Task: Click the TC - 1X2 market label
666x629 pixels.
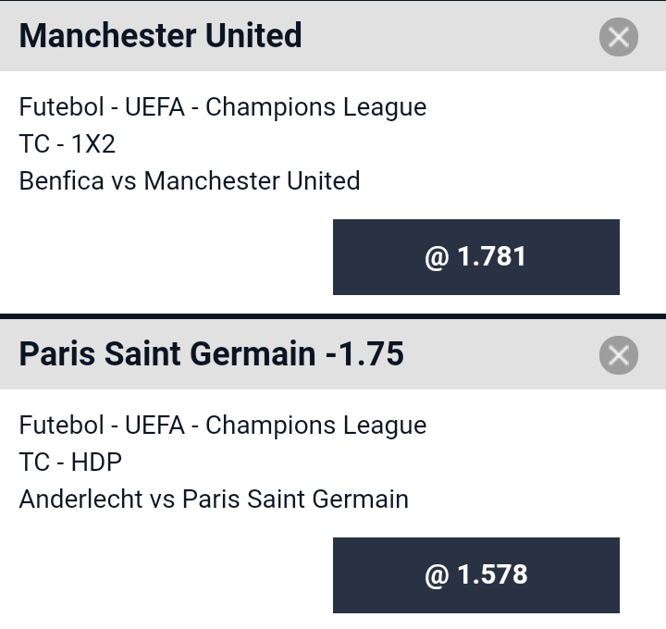Action: pos(68,144)
